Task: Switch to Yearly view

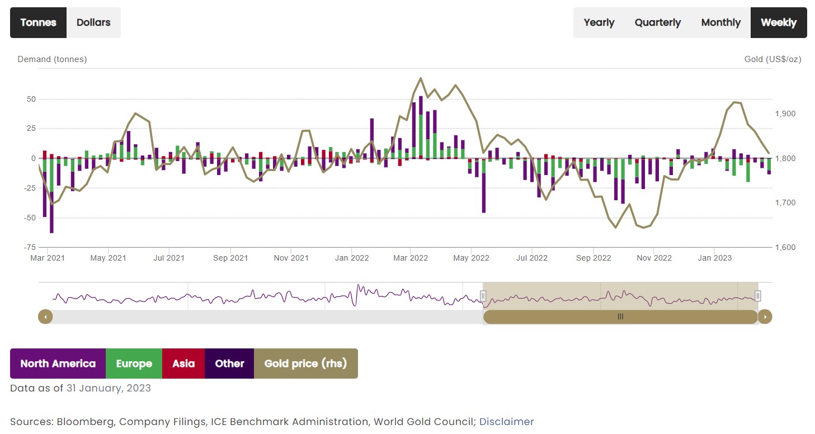Action: pyautogui.click(x=599, y=22)
